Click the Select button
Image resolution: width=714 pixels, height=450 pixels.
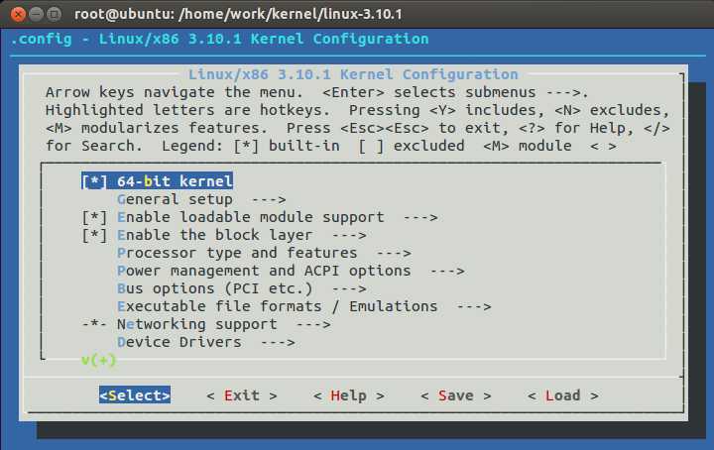[135, 395]
